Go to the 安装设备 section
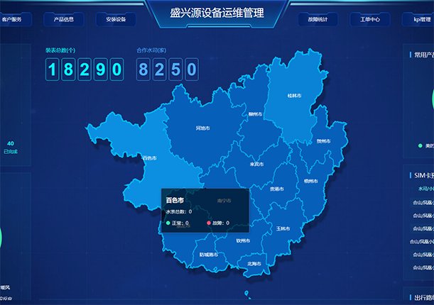The height and width of the screenshot is (305, 434). [115, 19]
